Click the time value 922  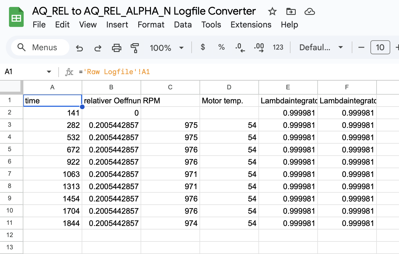point(52,162)
